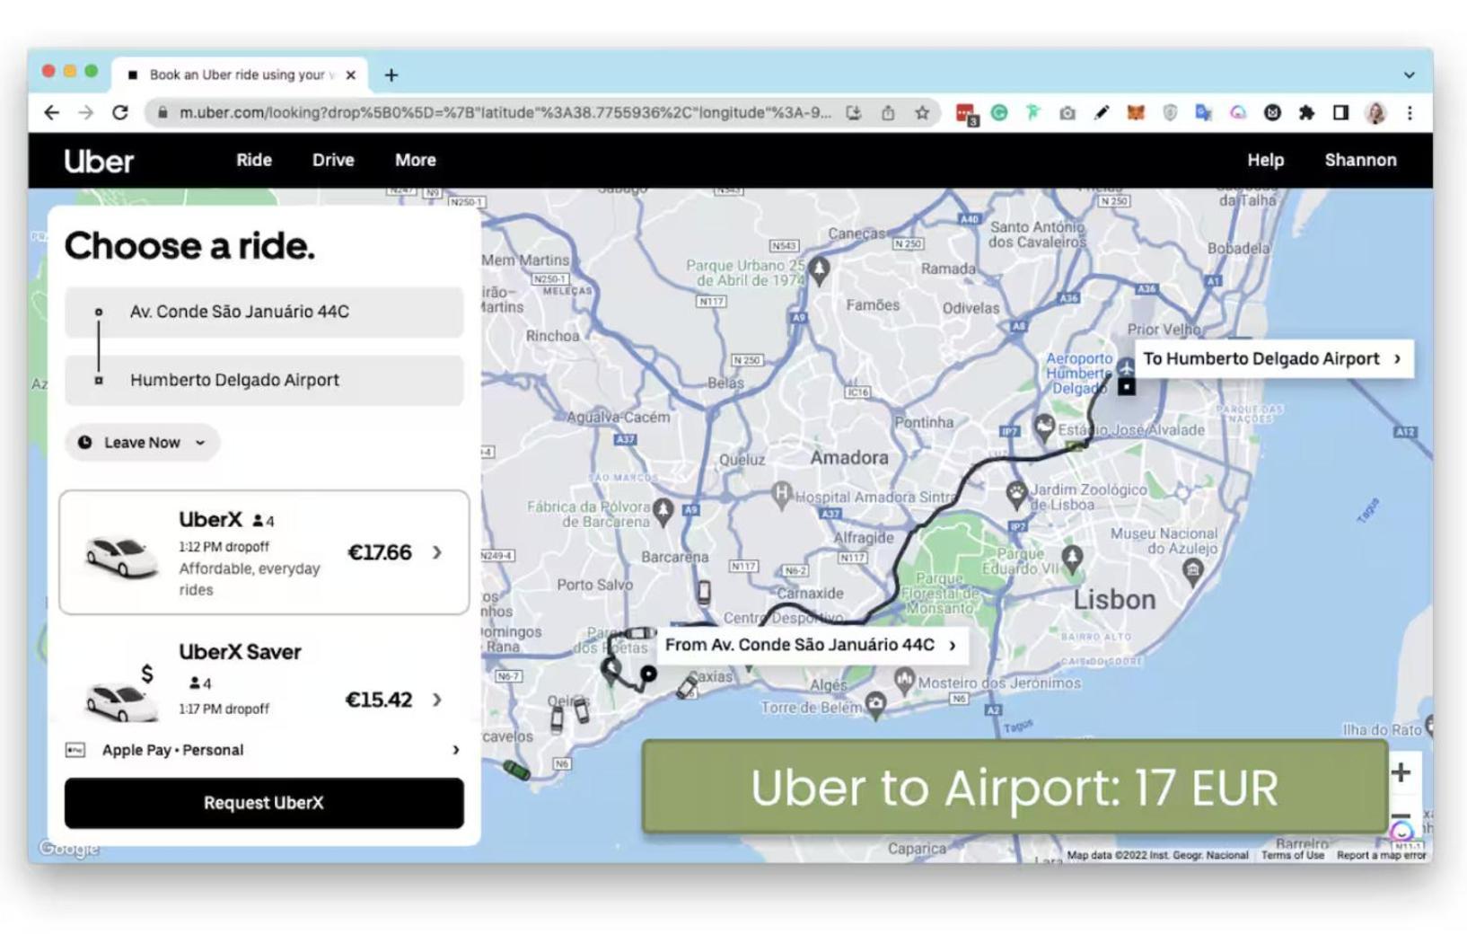Open the Help link

[x=1265, y=160]
